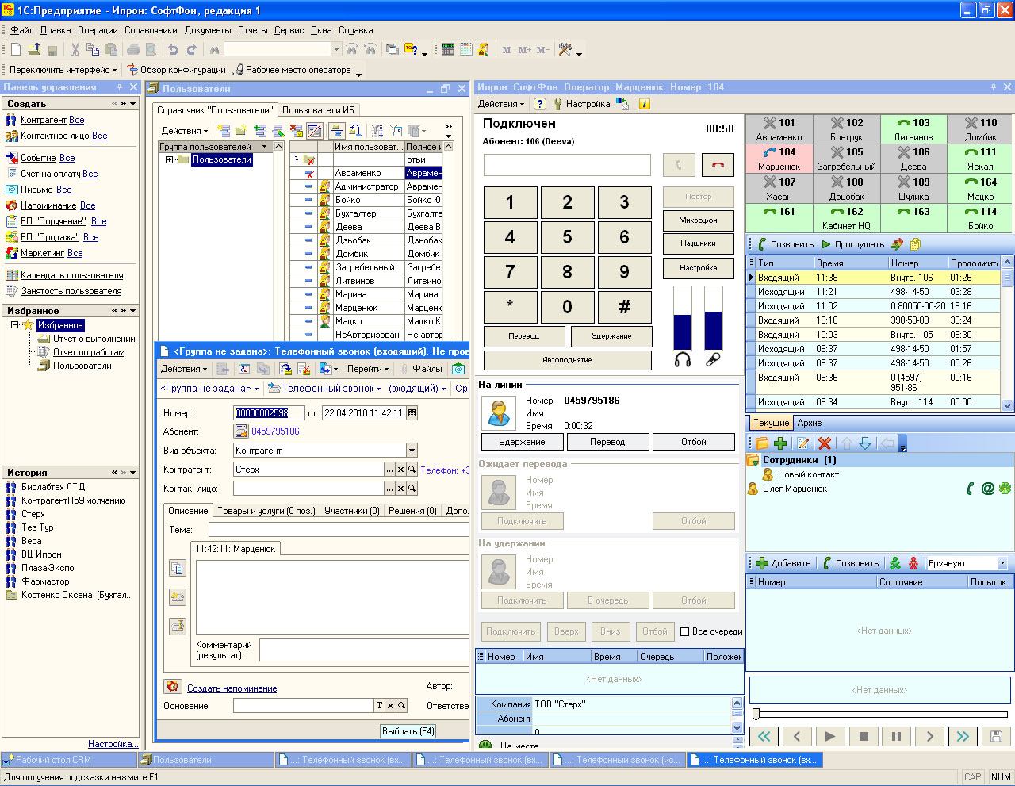Click the play button in the recording player

(829, 736)
